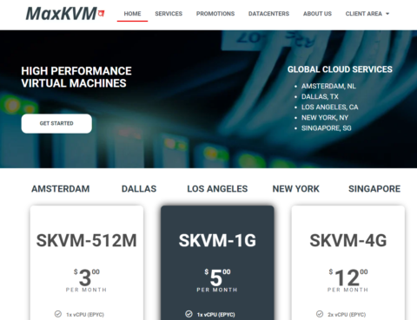Viewport: 417px width, 320px height.
Task: Switch to the Amsterdam location tab
Action: (x=61, y=189)
